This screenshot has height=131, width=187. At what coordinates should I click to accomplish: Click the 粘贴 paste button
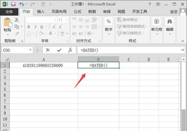click(8, 27)
